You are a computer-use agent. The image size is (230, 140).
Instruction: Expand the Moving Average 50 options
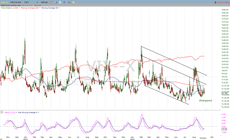click(x=59, y=8)
